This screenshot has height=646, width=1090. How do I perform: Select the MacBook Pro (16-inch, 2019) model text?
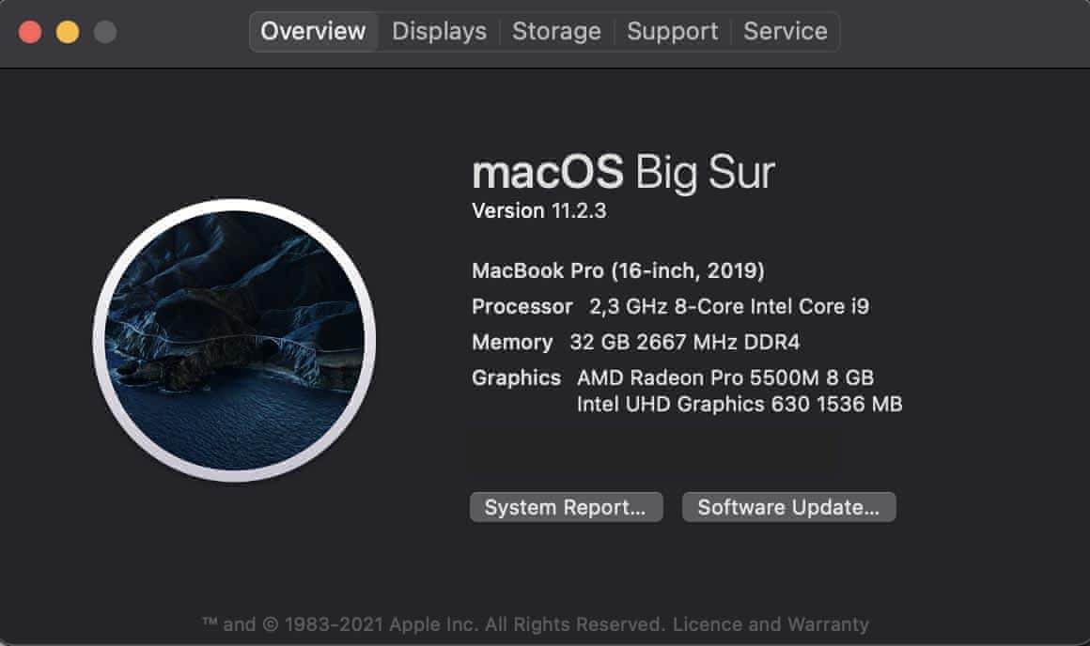point(617,271)
